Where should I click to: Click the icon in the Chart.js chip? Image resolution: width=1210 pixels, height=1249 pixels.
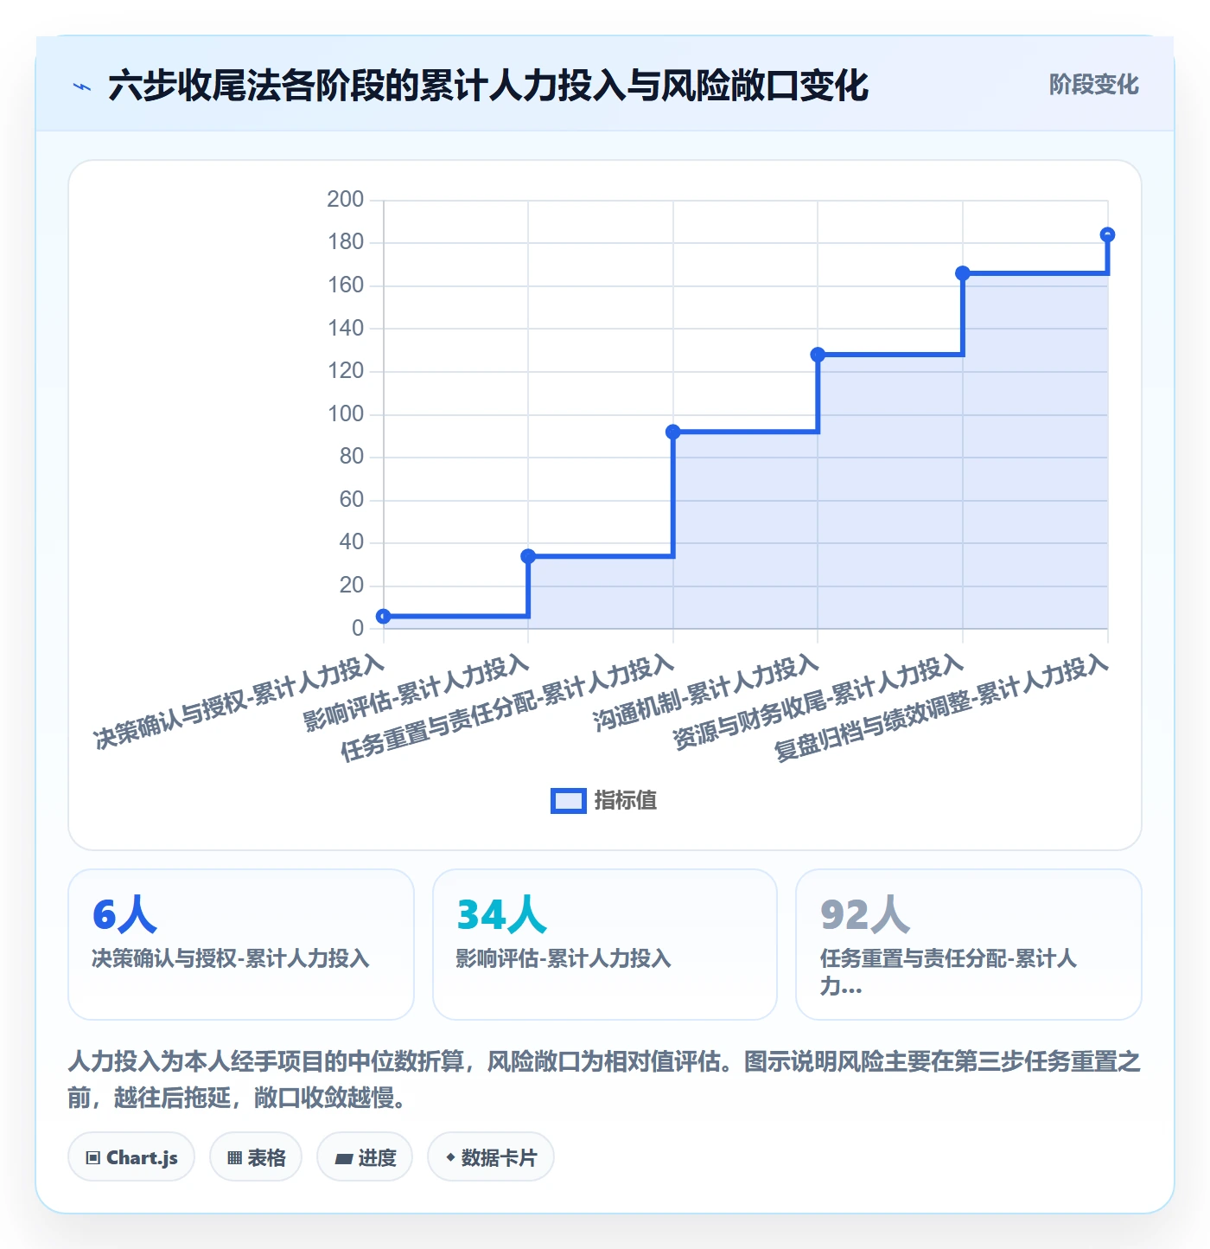pos(93,1158)
